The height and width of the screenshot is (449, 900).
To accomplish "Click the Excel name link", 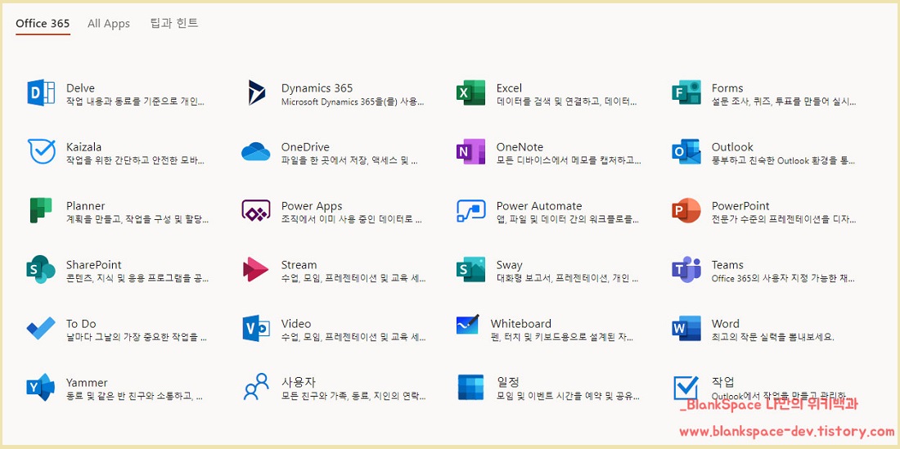I will tap(509, 88).
